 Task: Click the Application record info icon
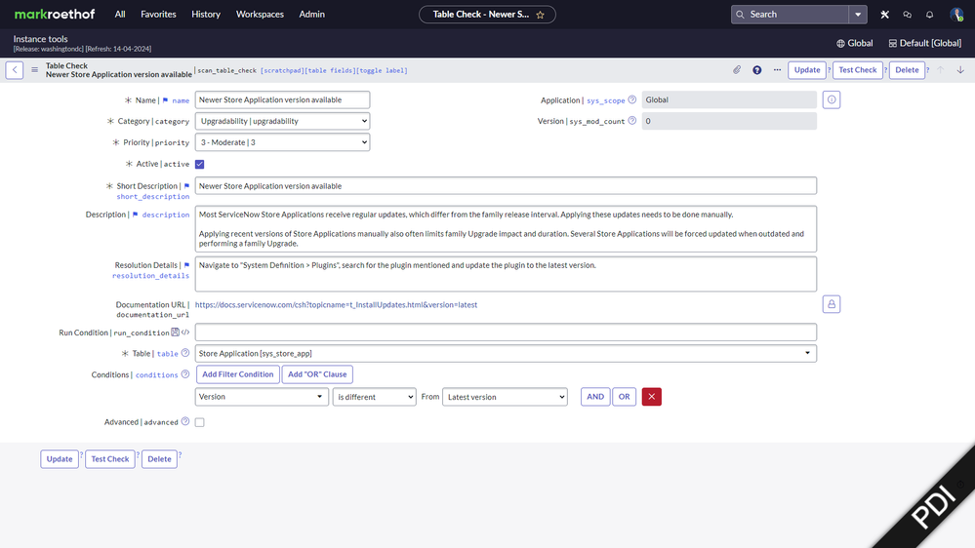(x=832, y=99)
